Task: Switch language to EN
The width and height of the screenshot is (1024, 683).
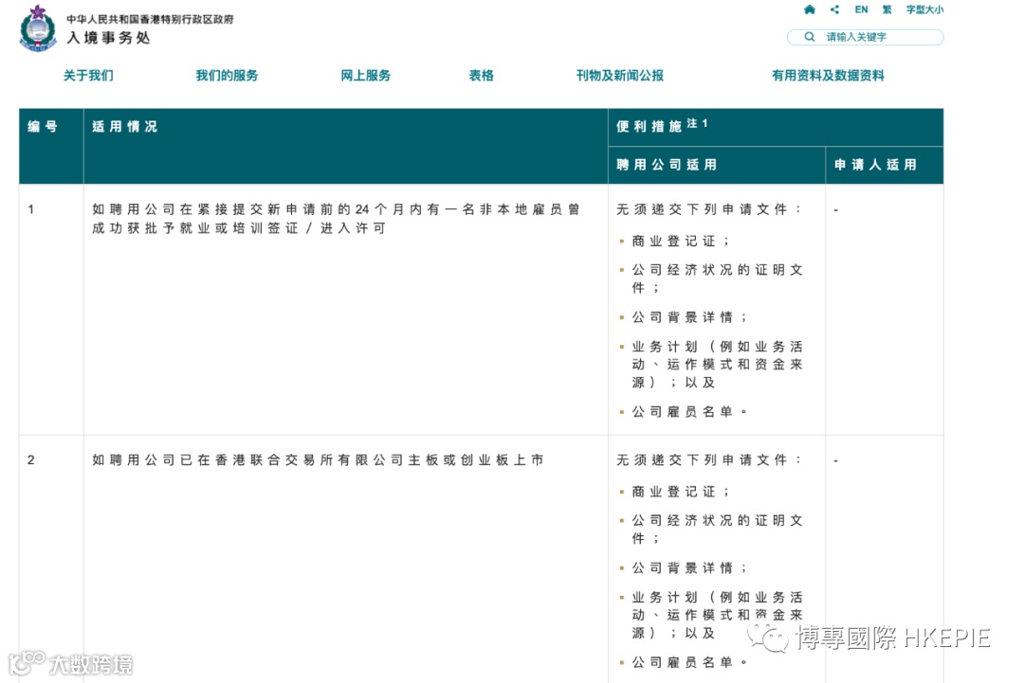Action: click(x=861, y=9)
